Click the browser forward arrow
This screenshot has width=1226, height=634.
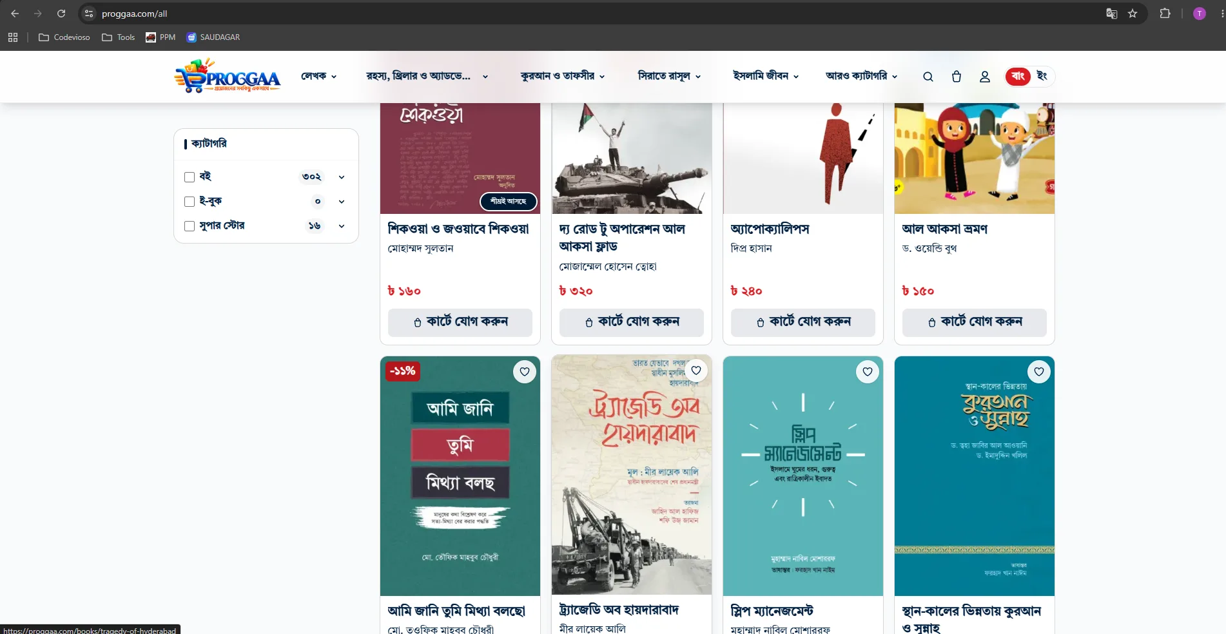38,14
